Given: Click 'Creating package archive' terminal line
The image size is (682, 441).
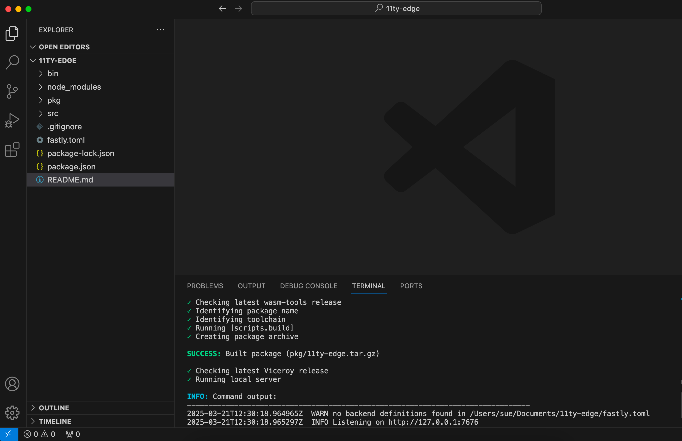Looking at the screenshot, I should 247,337.
